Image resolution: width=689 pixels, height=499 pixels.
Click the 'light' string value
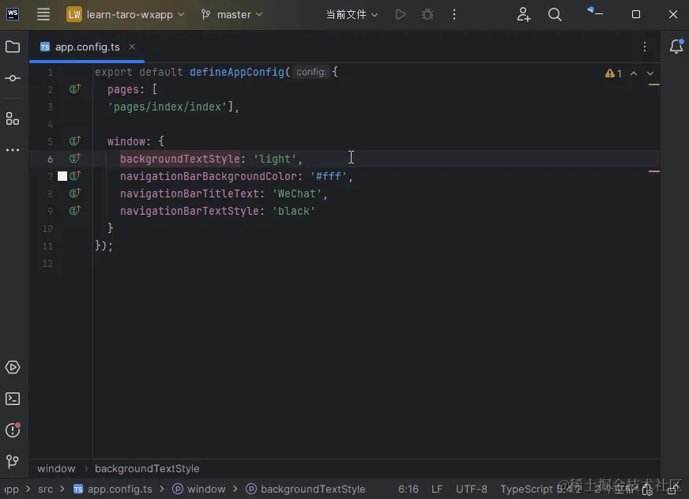(275, 159)
